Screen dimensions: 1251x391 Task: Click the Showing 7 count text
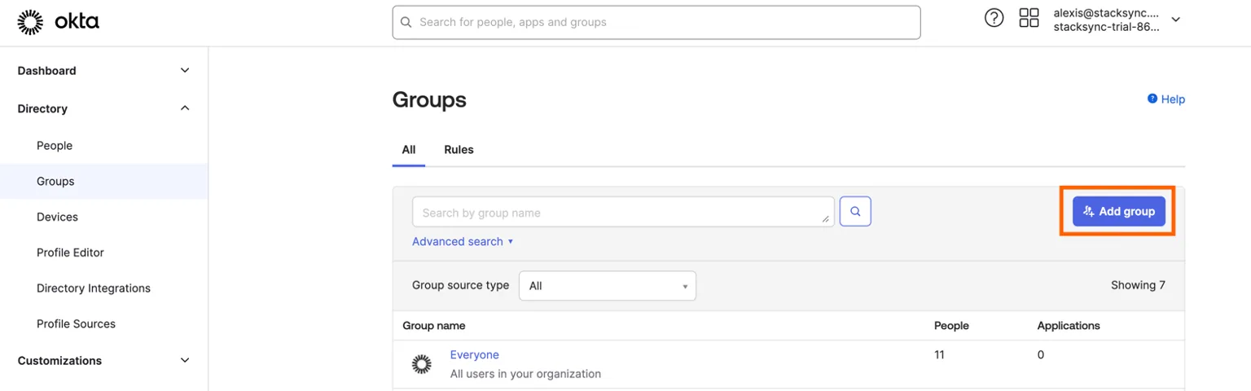coord(1138,285)
